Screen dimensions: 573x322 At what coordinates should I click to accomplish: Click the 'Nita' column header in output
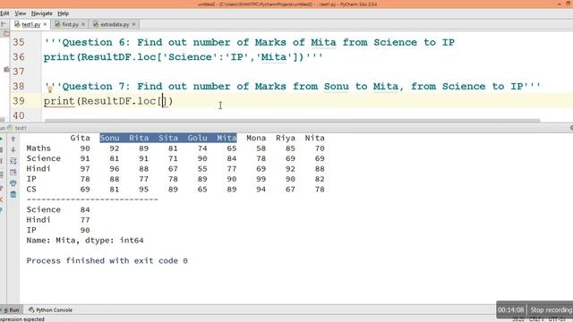(x=314, y=138)
